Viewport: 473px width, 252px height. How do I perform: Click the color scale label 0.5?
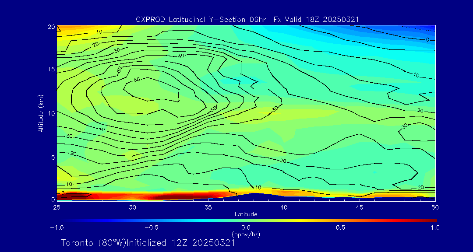(x=341, y=227)
